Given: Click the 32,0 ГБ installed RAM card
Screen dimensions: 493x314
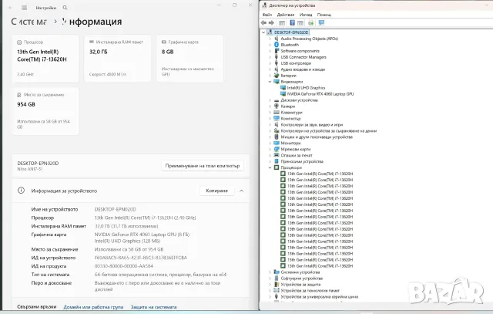Looking at the screenshot, I should click(118, 59).
